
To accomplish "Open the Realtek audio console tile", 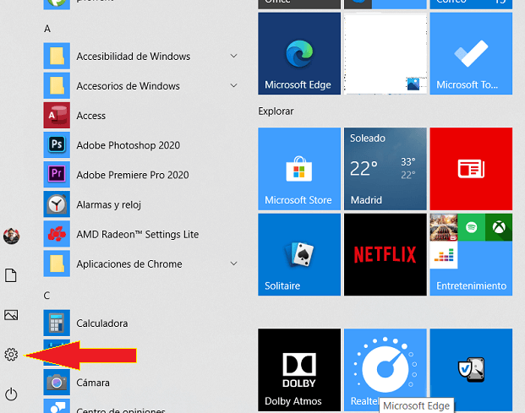I will (386, 370).
